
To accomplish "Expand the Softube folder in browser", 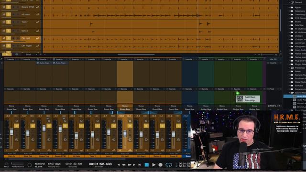I will coord(289,86).
